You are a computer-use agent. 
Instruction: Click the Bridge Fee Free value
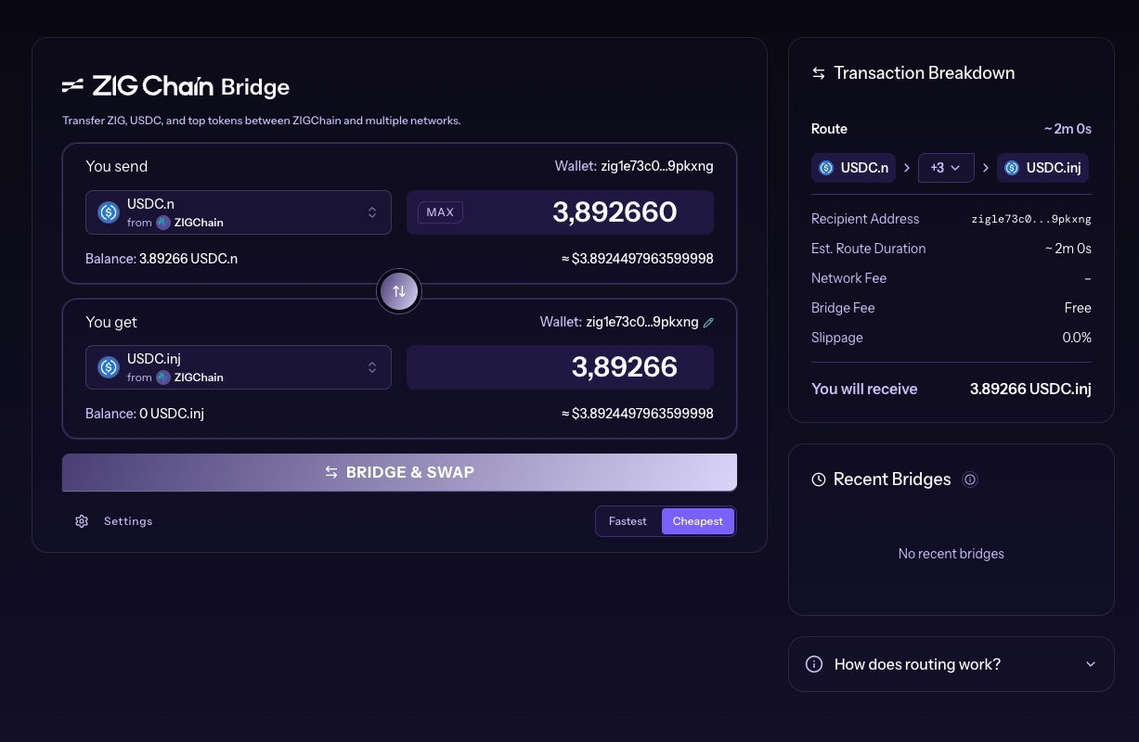(x=1078, y=308)
